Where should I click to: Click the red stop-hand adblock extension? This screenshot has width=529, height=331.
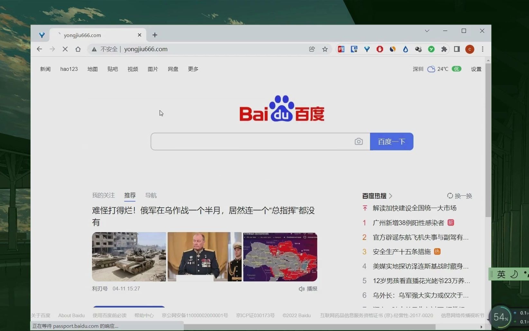click(380, 49)
